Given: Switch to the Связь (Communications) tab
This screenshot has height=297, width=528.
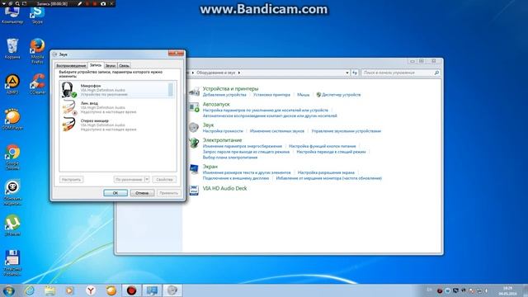Looking at the screenshot, I should click(x=124, y=66).
